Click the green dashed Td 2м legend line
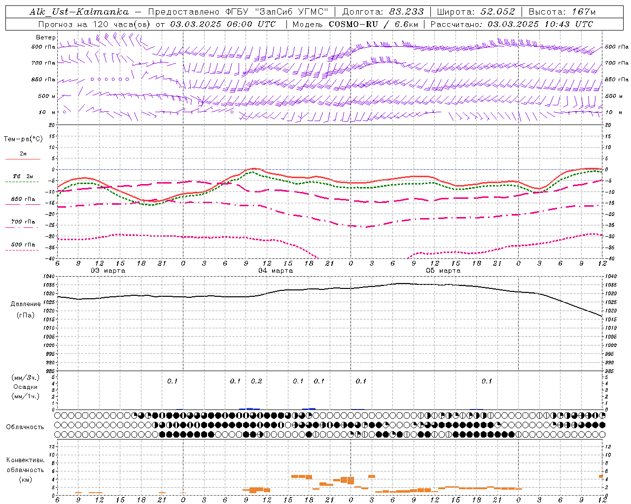Viewport: 631px width, 504px height. (22, 182)
